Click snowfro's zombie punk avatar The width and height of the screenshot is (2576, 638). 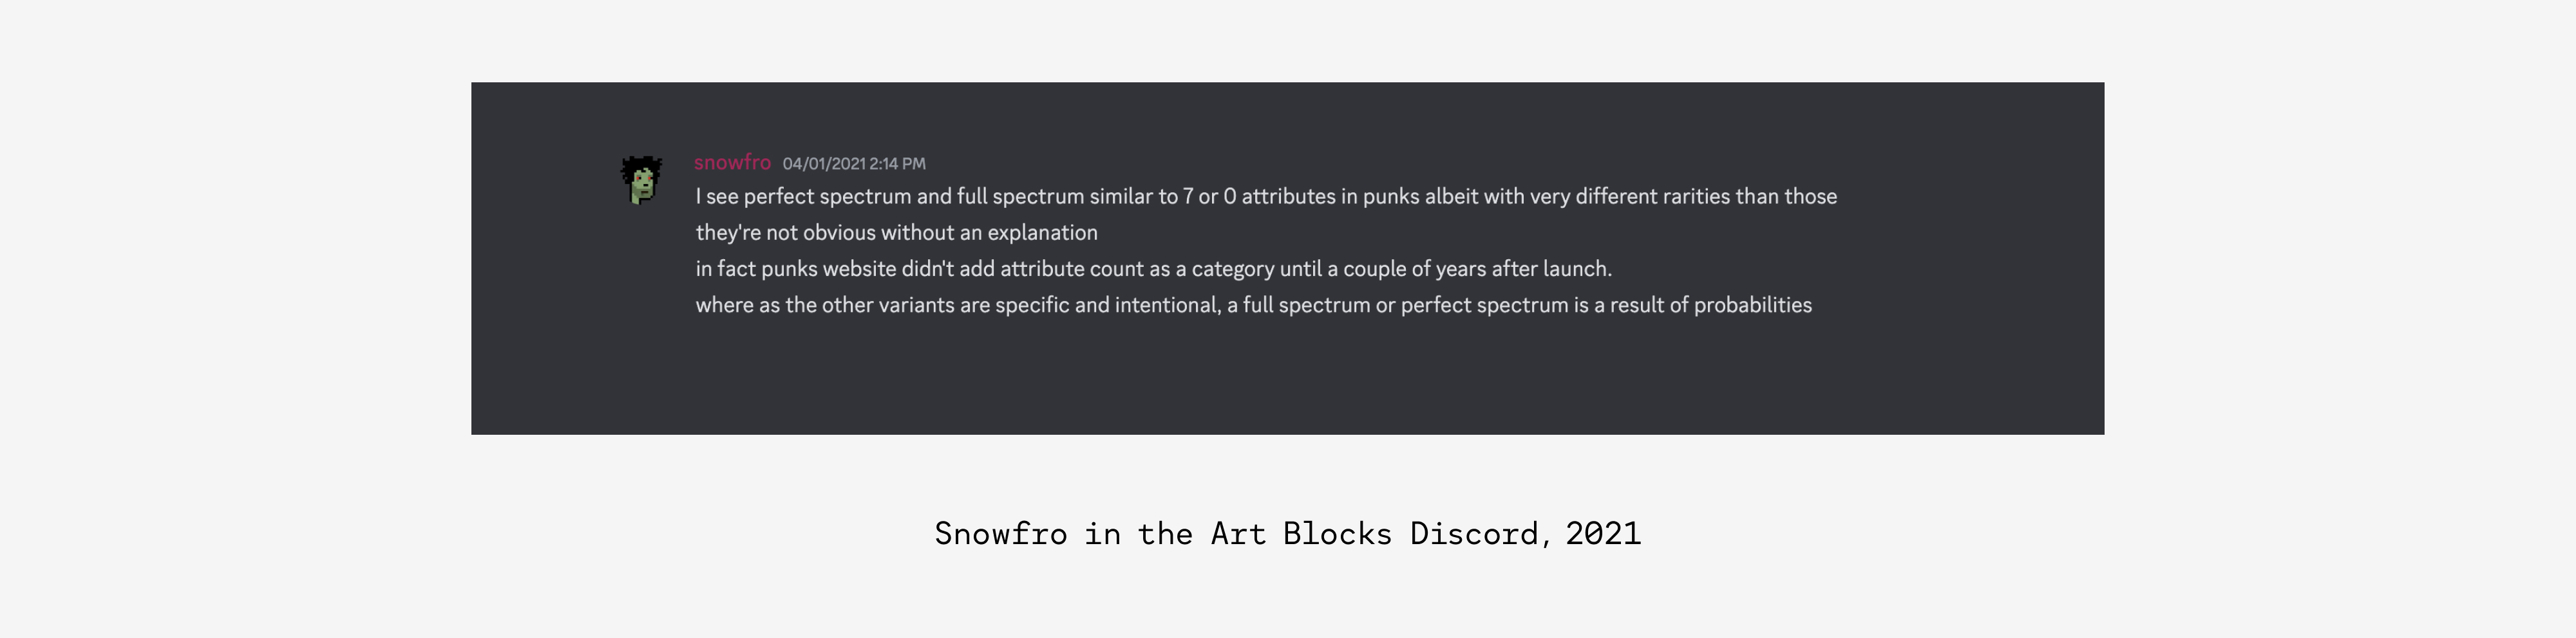641,179
